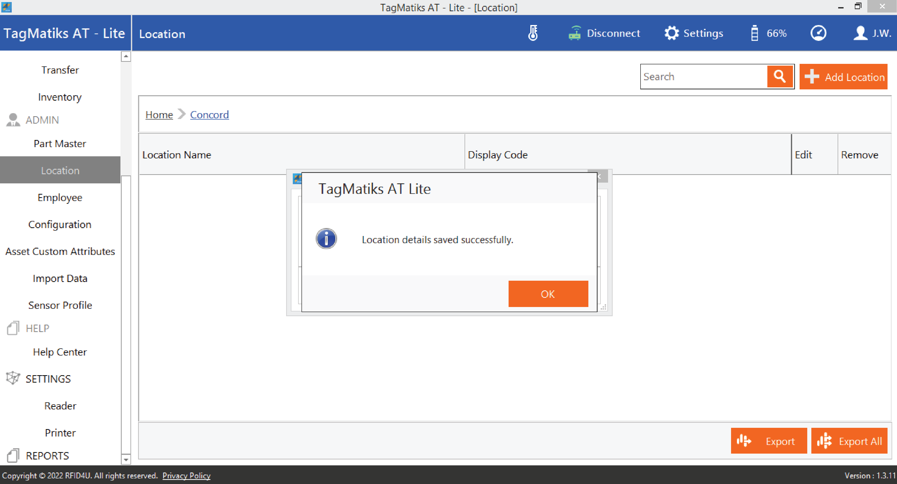Click the thermometer sensor icon in header
This screenshot has height=484, width=897.
533,33
